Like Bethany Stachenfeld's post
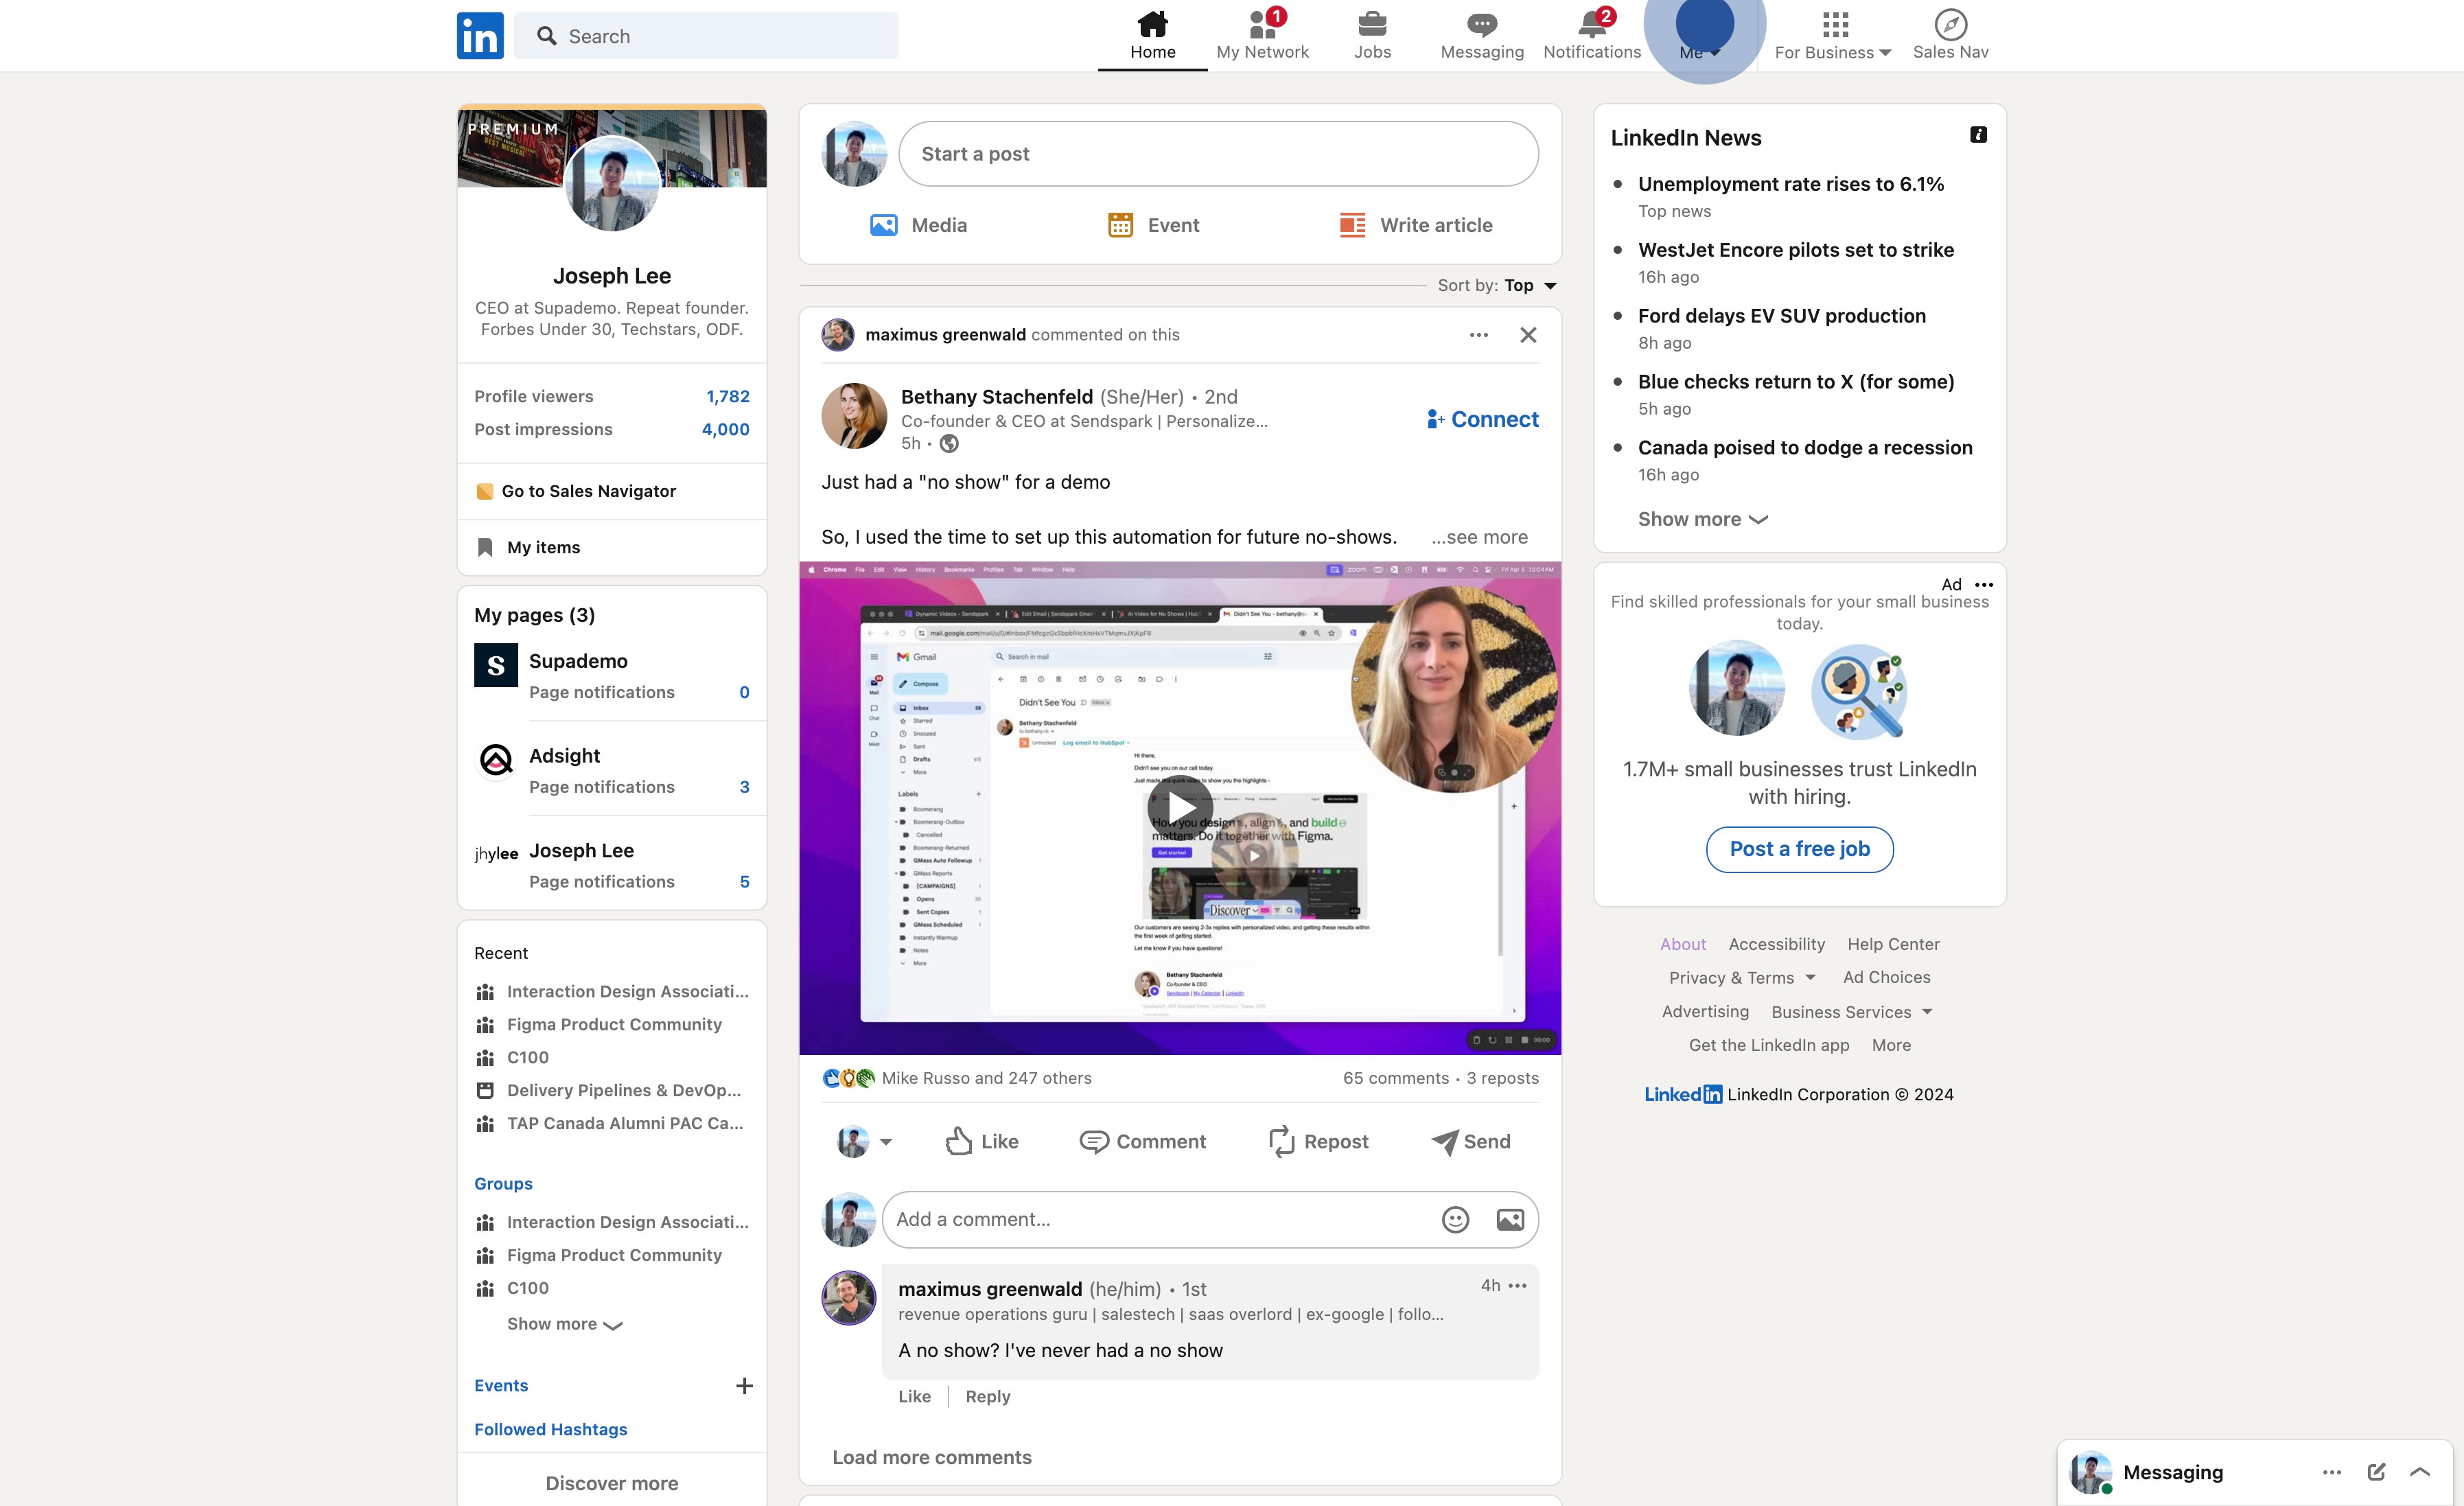This screenshot has width=2464, height=1506. pos(982,1141)
